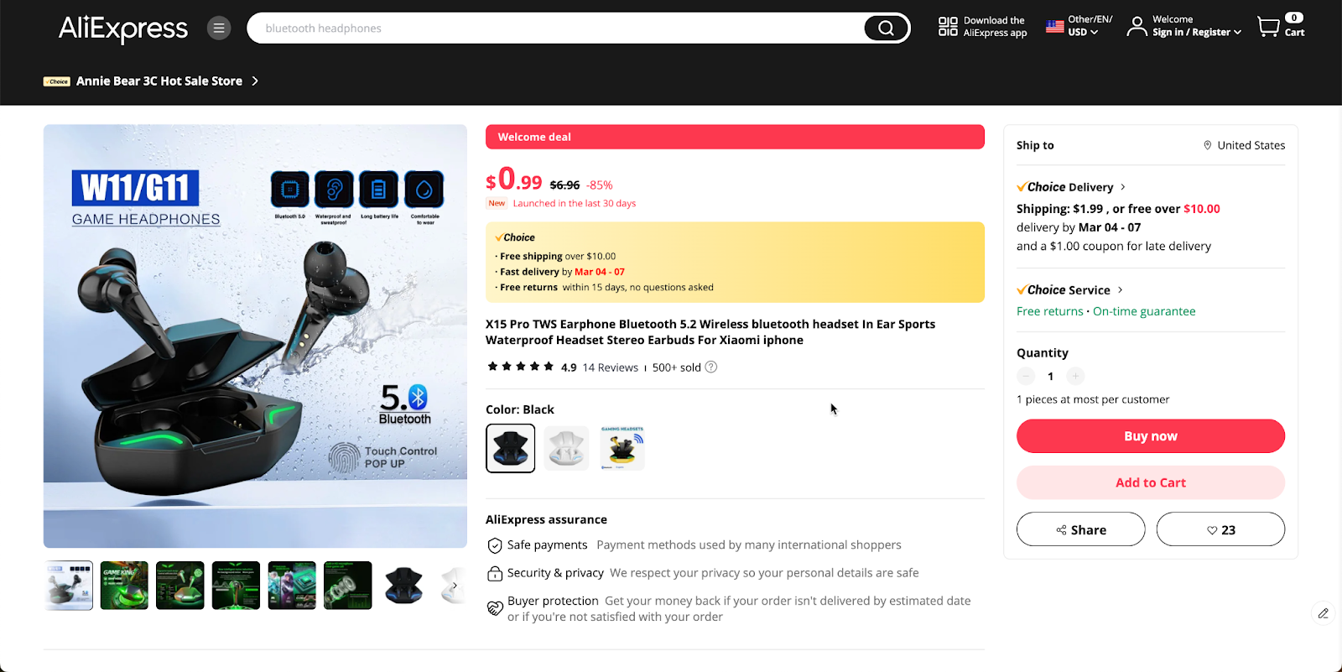
Task: Select the White color swatch
Action: click(566, 448)
